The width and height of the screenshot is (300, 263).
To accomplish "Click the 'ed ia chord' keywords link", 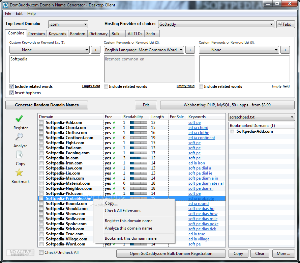I will pyautogui.click(x=198, y=128).
